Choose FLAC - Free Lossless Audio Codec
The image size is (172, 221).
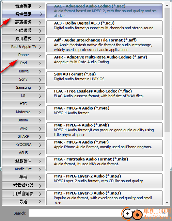[105, 96]
